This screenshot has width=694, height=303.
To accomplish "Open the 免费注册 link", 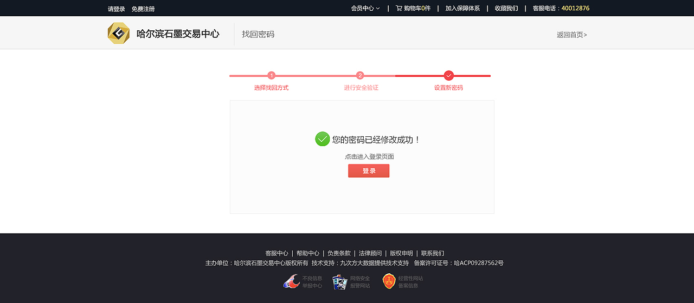I will [x=143, y=9].
